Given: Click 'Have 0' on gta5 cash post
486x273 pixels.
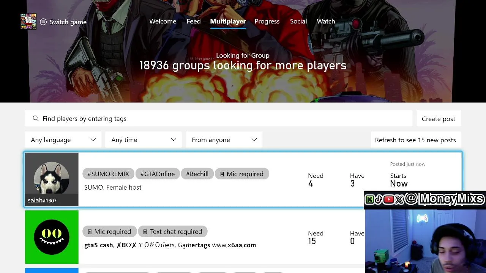Looking at the screenshot, I should [x=357, y=237].
